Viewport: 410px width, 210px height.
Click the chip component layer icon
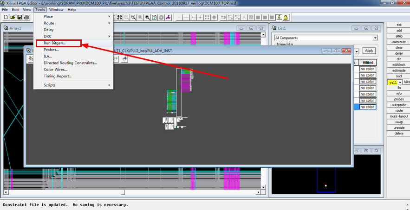click(x=214, y=18)
